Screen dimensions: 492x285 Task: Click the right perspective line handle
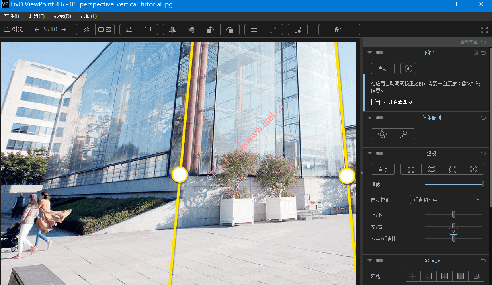[347, 176]
